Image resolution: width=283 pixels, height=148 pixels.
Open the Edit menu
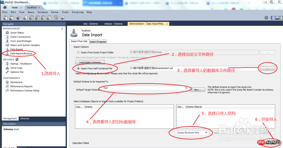click(x=13, y=12)
